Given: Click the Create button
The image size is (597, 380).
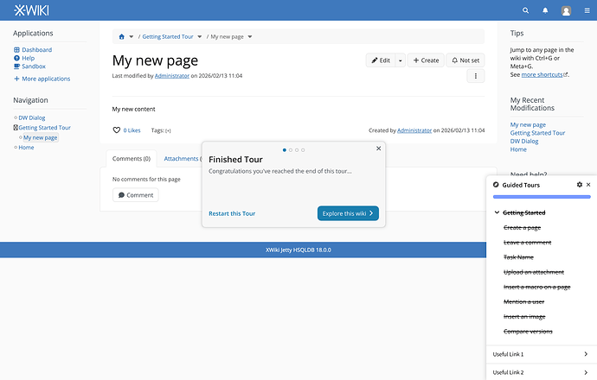Looking at the screenshot, I should [426, 60].
